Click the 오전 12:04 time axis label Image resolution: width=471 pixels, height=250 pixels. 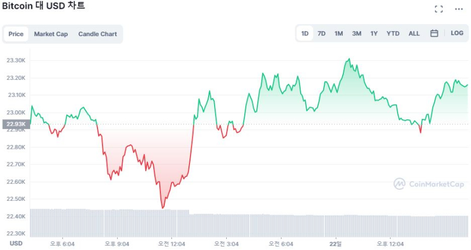click(171, 243)
